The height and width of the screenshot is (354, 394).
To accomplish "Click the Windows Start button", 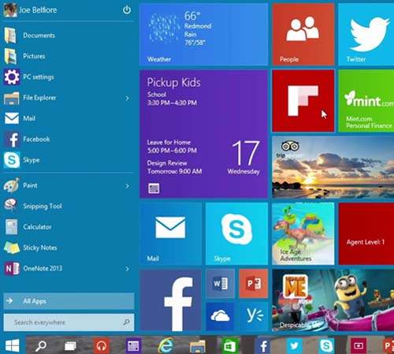I will pos(12,345).
